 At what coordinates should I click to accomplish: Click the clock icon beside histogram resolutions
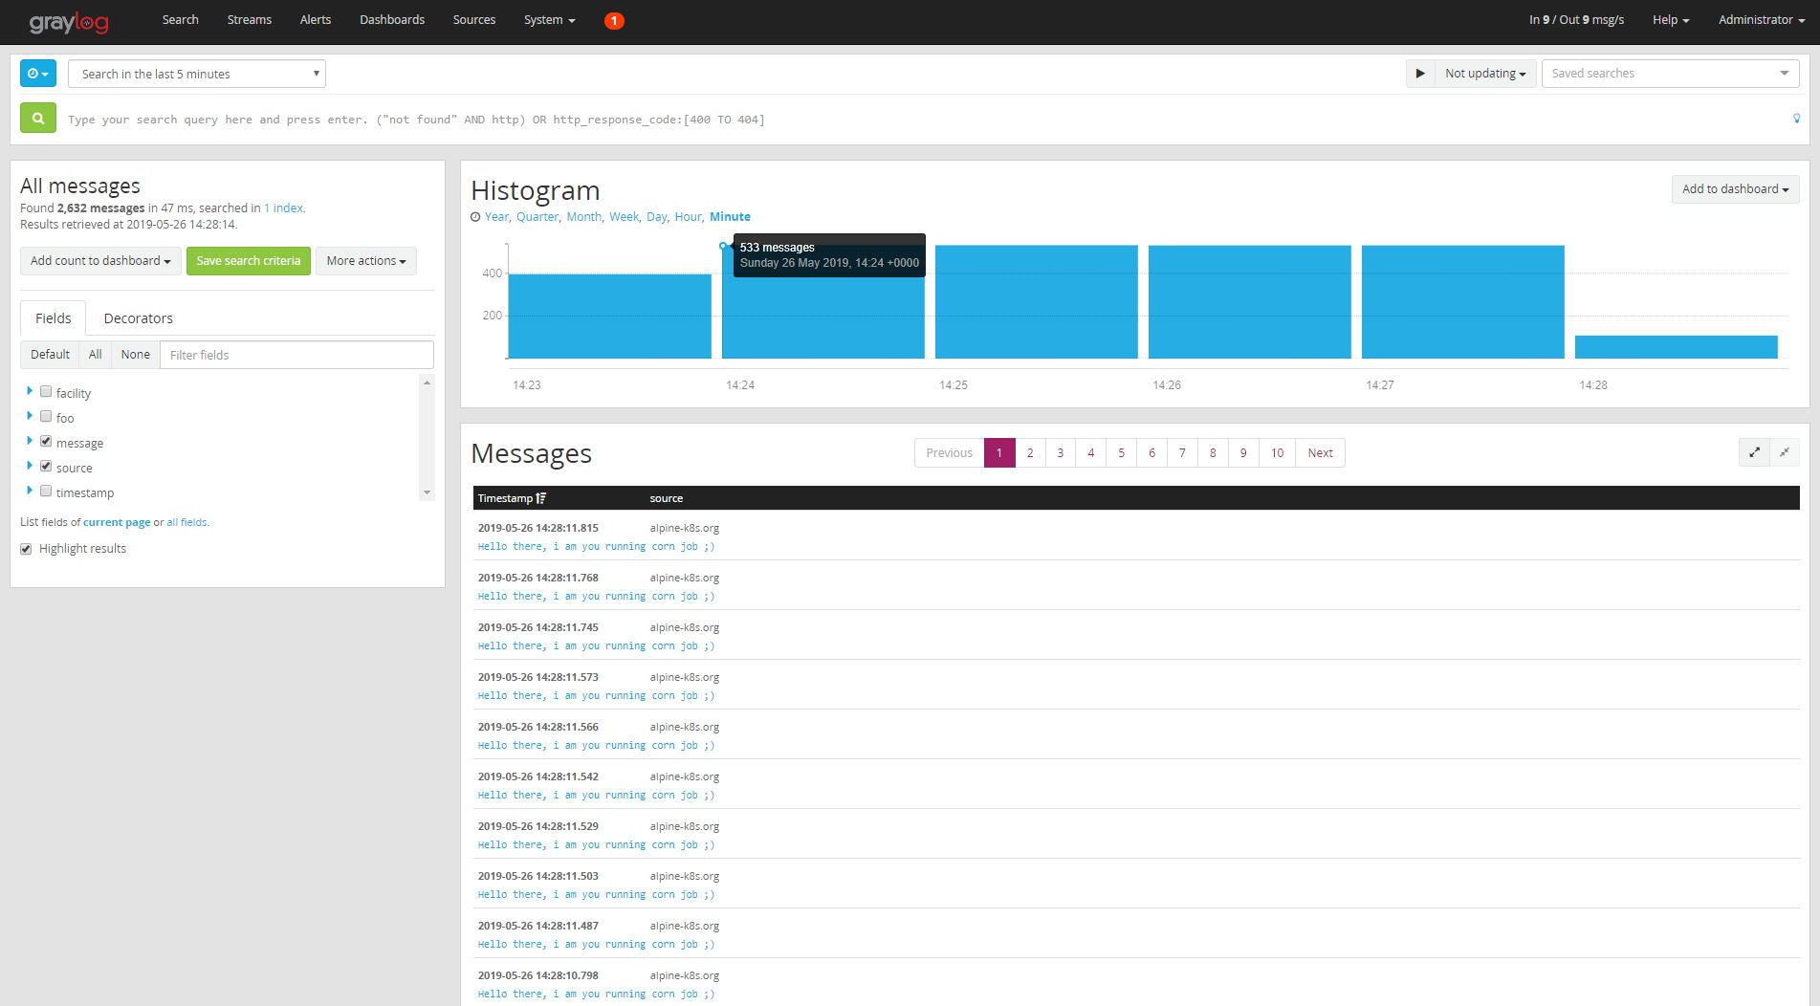pyautogui.click(x=475, y=217)
